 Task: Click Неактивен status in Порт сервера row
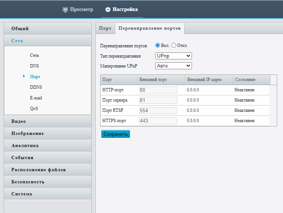pos(244,100)
